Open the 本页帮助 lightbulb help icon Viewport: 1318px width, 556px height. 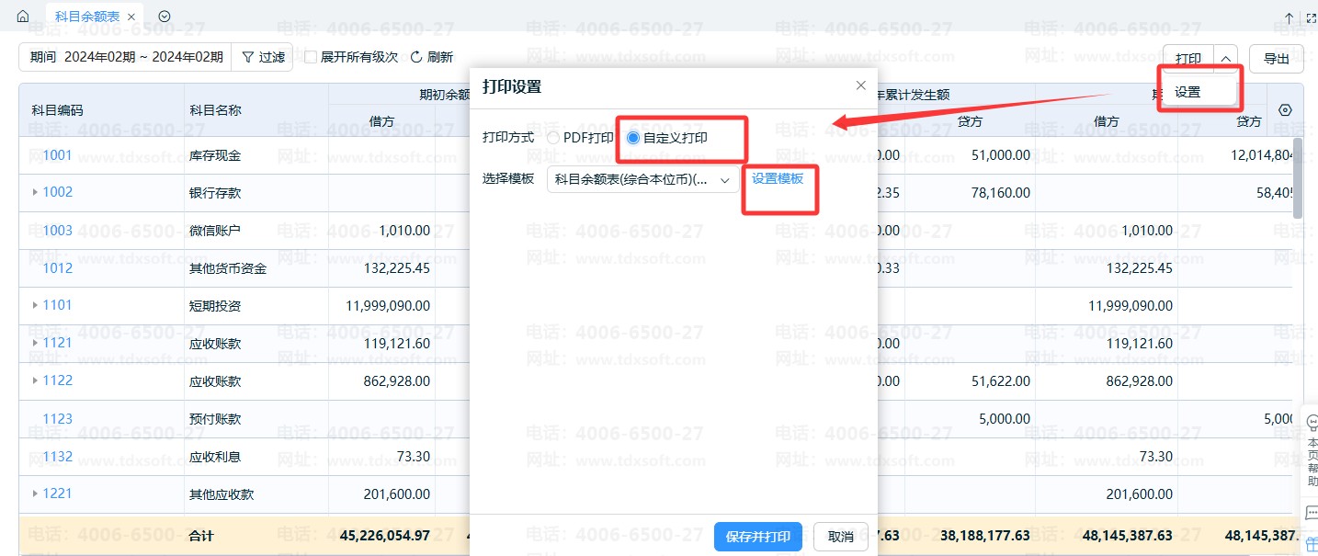1311,423
